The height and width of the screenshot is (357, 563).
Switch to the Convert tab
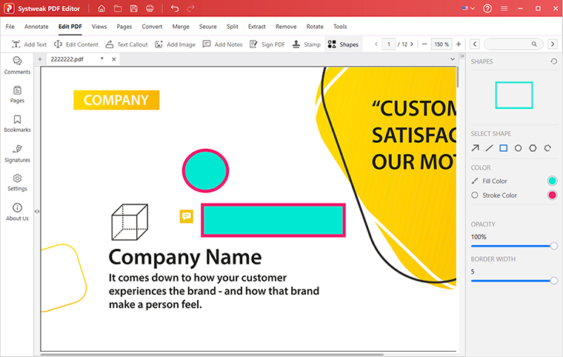pyautogui.click(x=152, y=27)
